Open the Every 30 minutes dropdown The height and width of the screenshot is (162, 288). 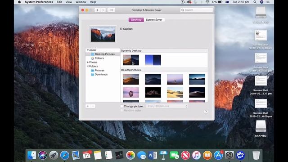[167, 106]
